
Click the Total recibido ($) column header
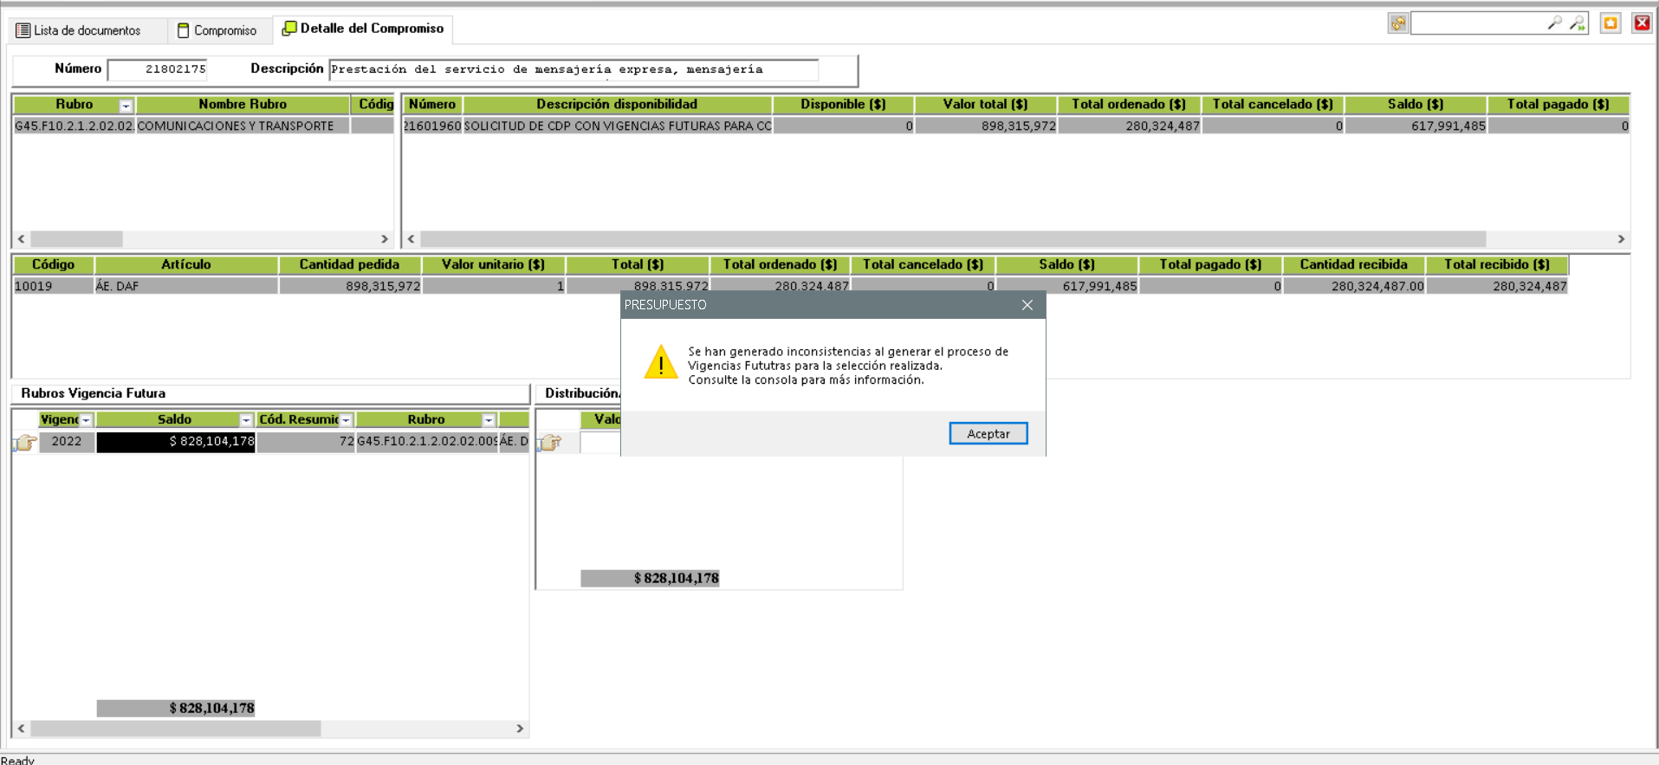click(1497, 264)
